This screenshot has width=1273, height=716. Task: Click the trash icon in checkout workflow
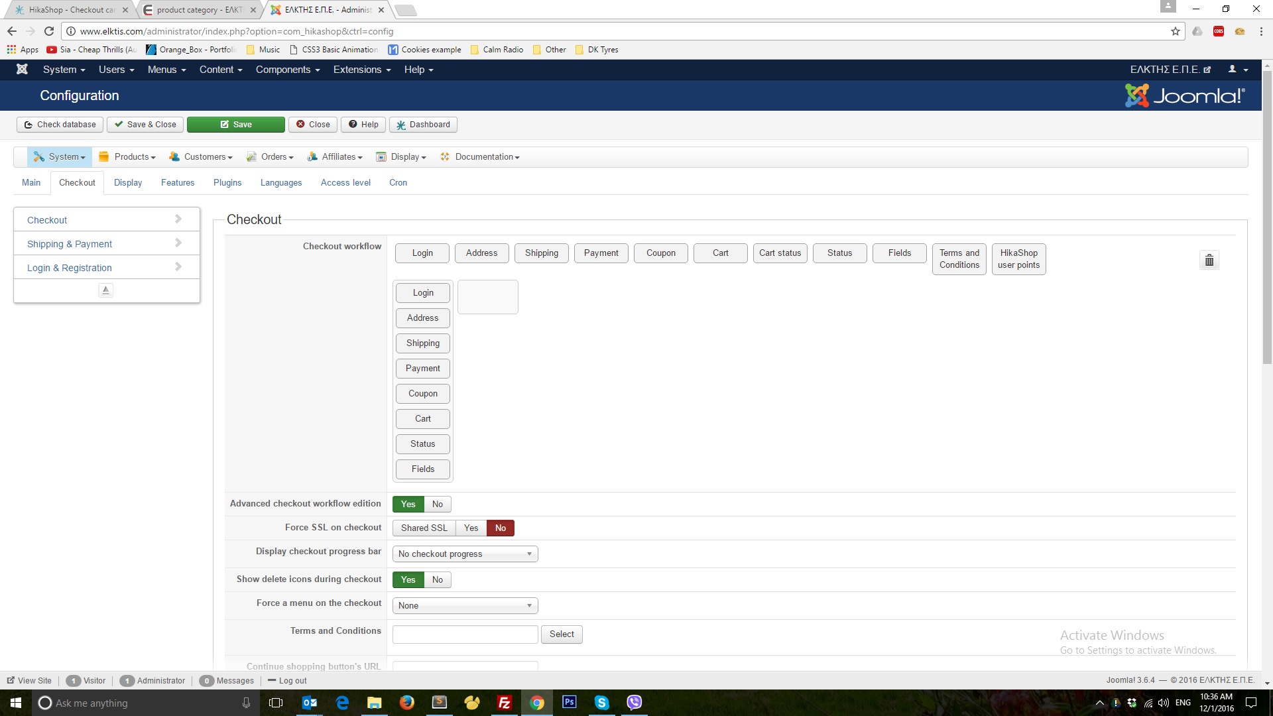(x=1209, y=260)
